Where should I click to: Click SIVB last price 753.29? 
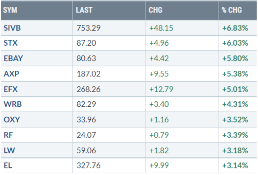[x=88, y=28]
